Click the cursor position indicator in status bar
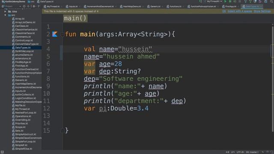Screen dimensions: 274x154 (227, 152)
